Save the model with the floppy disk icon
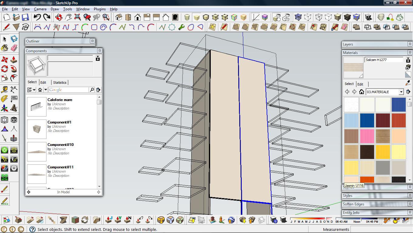 click(25, 17)
